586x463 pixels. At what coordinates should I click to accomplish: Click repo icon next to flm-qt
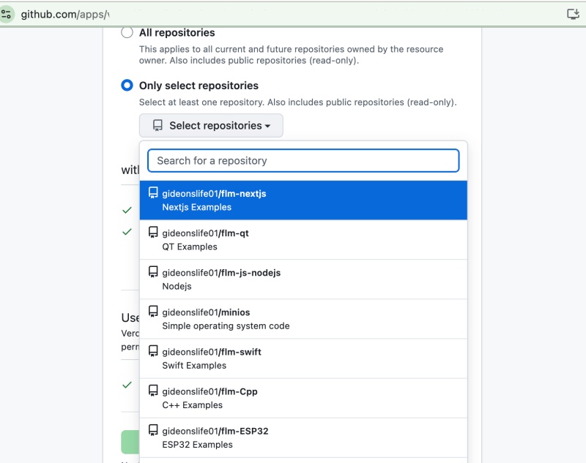tap(153, 232)
